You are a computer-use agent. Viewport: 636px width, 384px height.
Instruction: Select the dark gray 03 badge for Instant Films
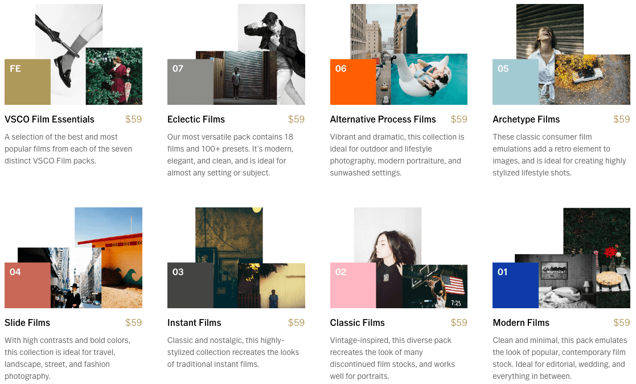click(x=189, y=283)
